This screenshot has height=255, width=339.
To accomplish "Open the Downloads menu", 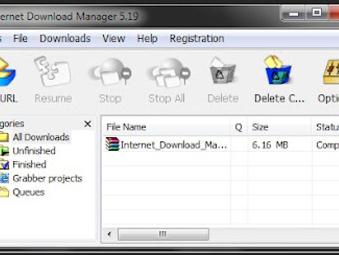I will tap(65, 38).
